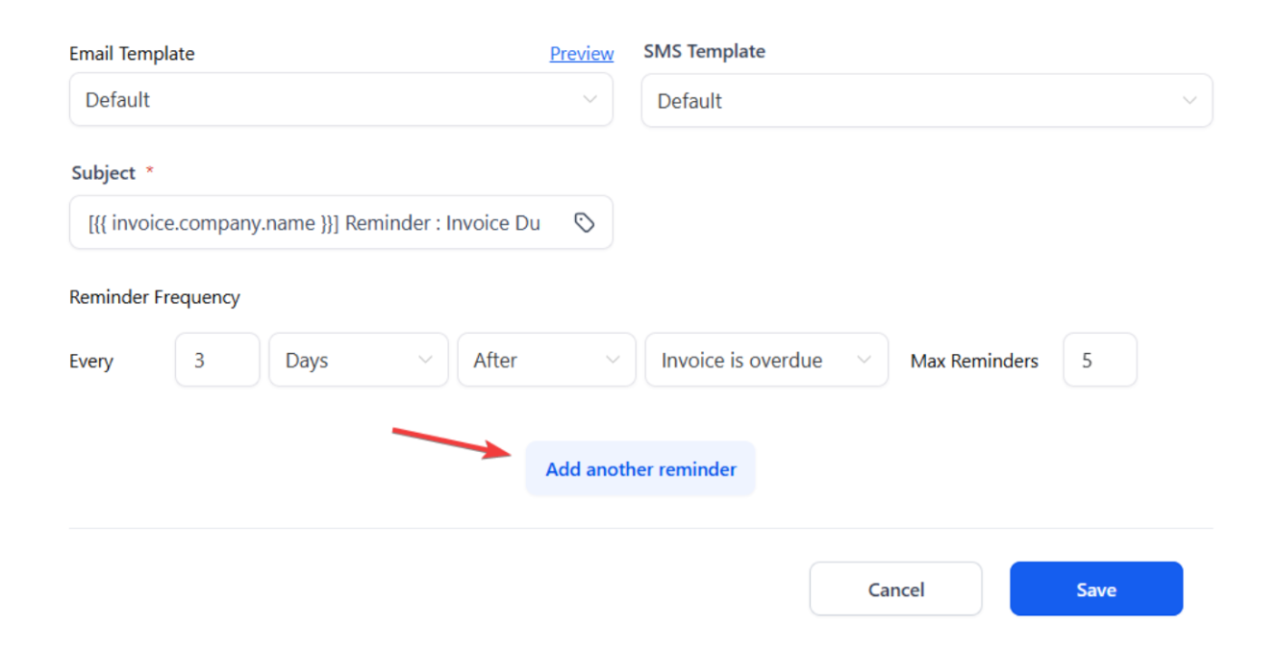Click the Email Template label
Screen dimensions: 1279x653
132,54
